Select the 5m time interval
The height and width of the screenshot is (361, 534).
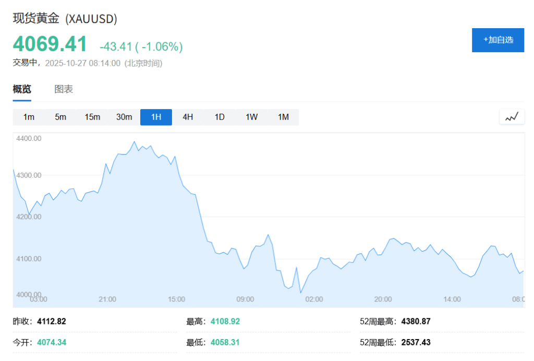[60, 117]
